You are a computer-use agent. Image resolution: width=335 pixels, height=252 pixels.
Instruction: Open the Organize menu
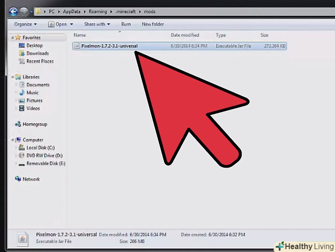tap(26, 24)
